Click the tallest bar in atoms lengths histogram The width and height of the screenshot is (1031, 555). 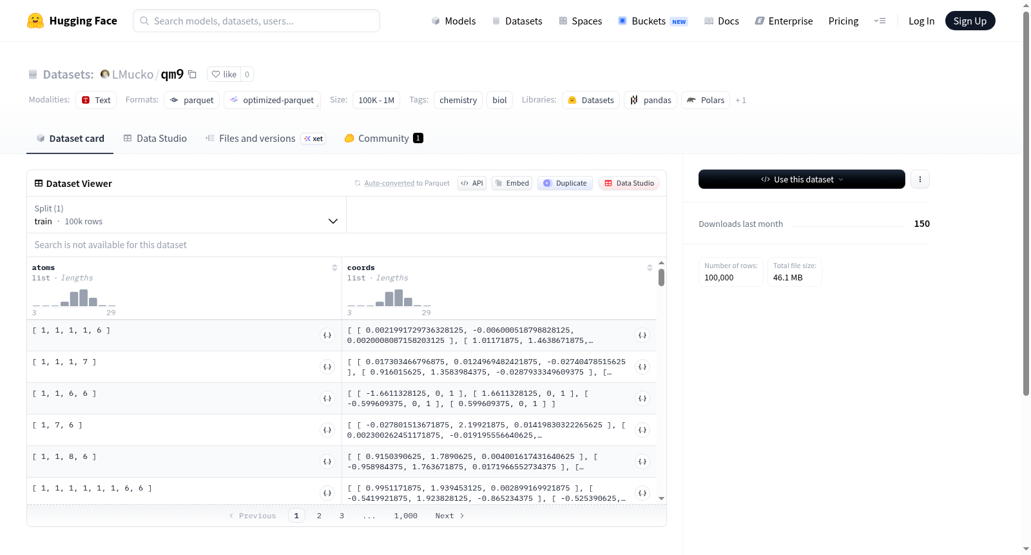[x=84, y=298]
